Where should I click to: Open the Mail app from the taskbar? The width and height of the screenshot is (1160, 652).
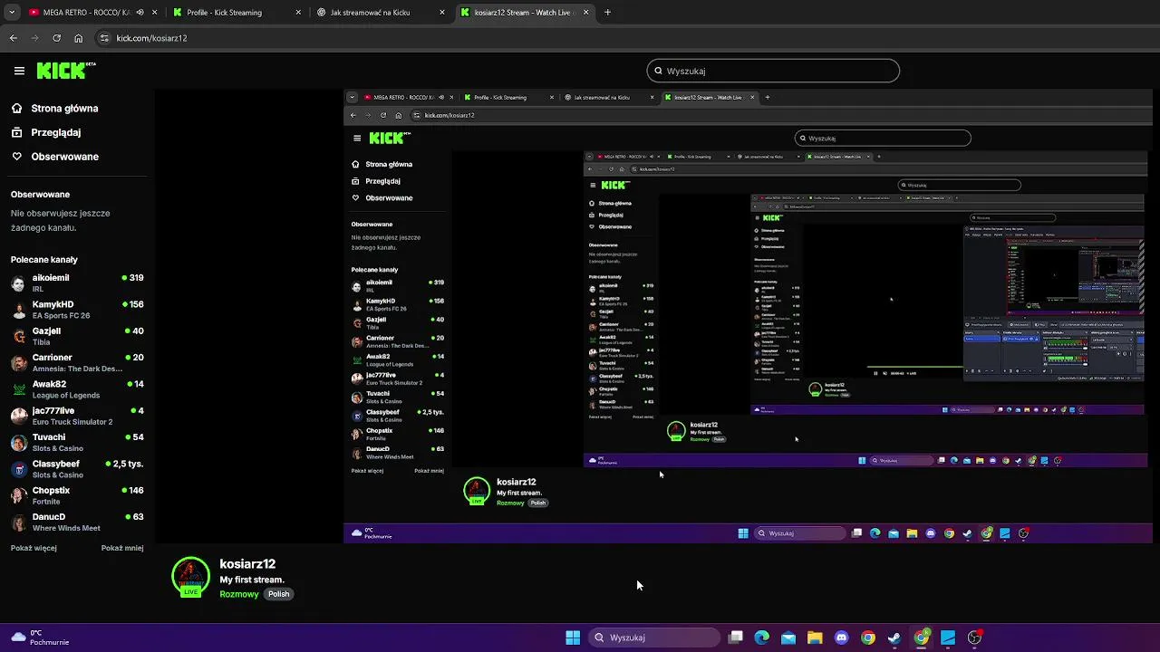(788, 638)
